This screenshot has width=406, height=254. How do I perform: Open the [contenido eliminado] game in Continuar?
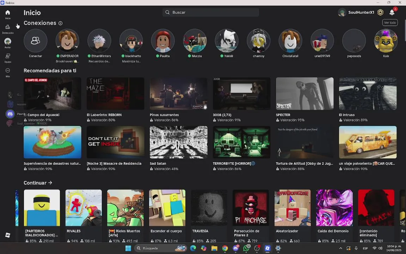coord(376,208)
